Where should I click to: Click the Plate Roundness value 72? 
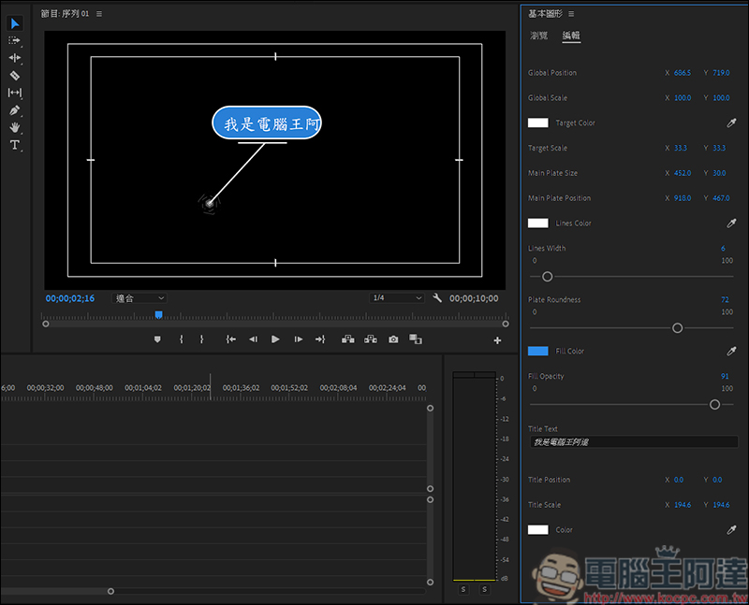pos(725,299)
